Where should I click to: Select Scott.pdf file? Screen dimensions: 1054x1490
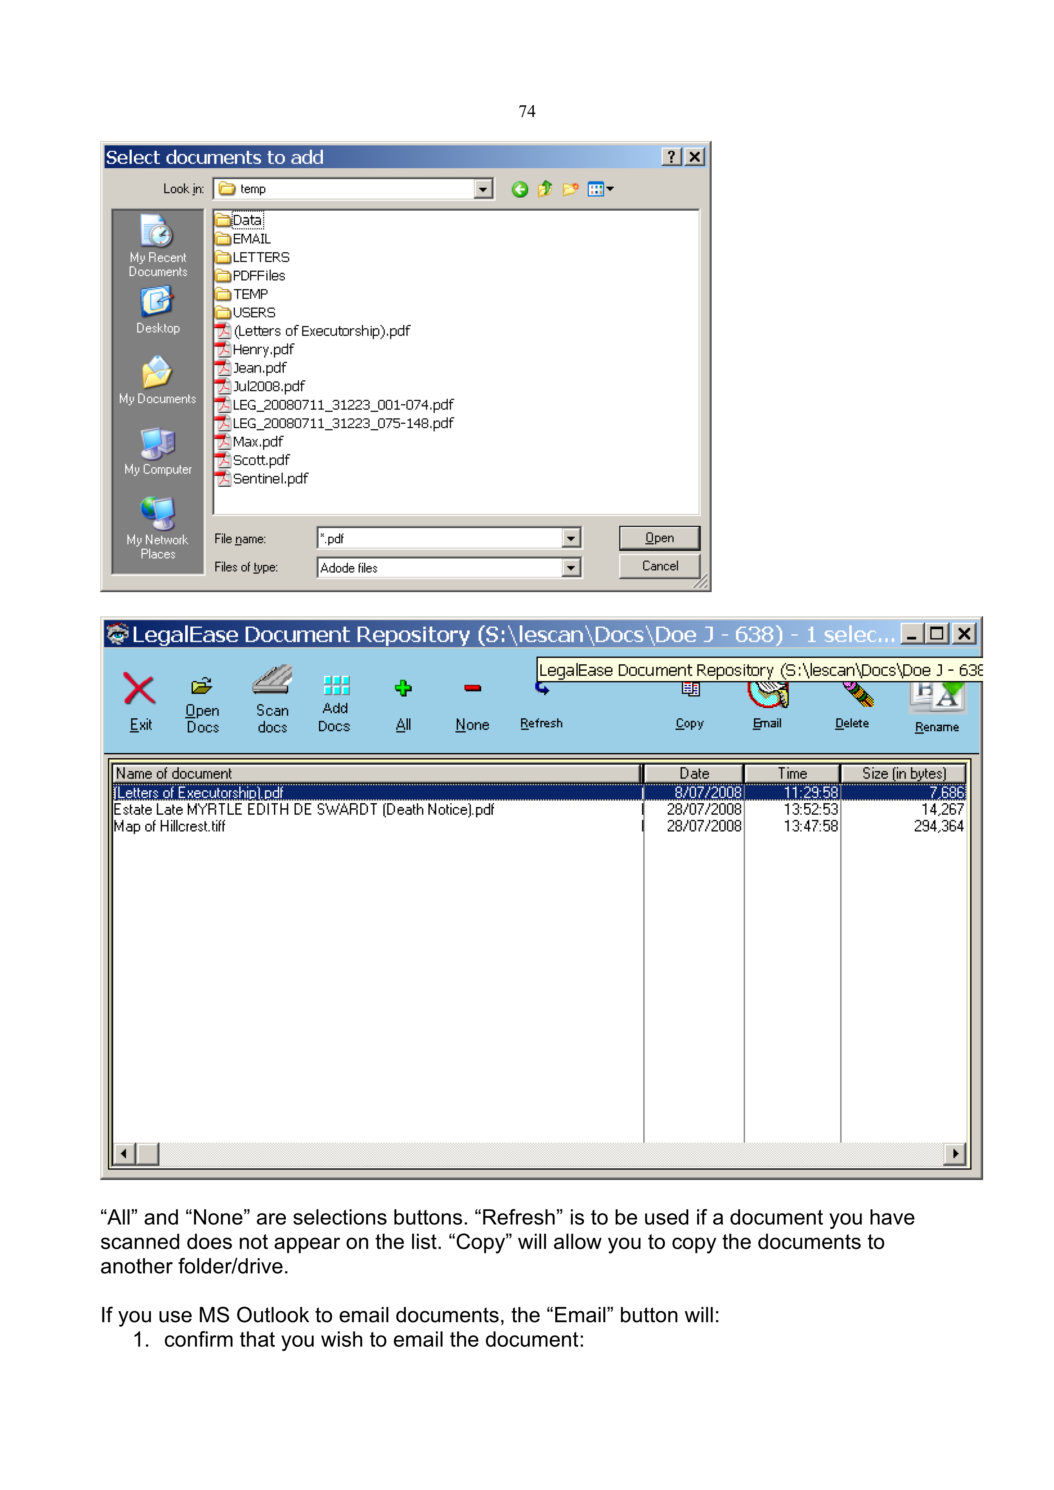click(253, 460)
